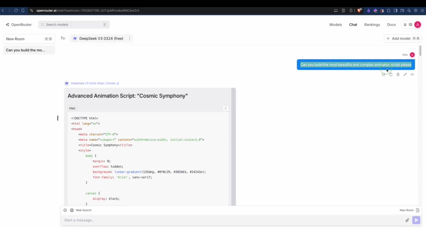Open the DeepSeek V3 0324 (free) response link
This screenshot has width=426, height=229.
point(87,83)
